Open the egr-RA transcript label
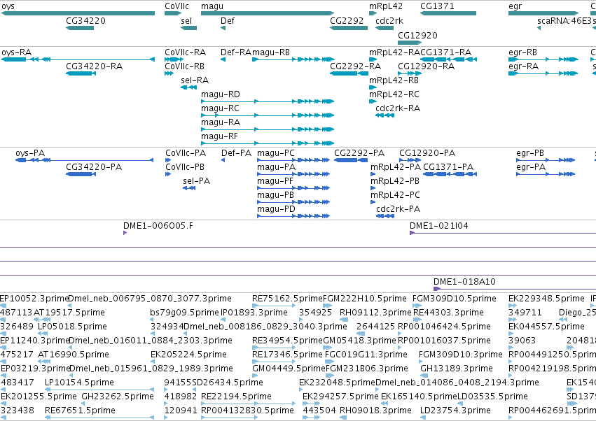The height and width of the screenshot is (421, 596). (523, 66)
